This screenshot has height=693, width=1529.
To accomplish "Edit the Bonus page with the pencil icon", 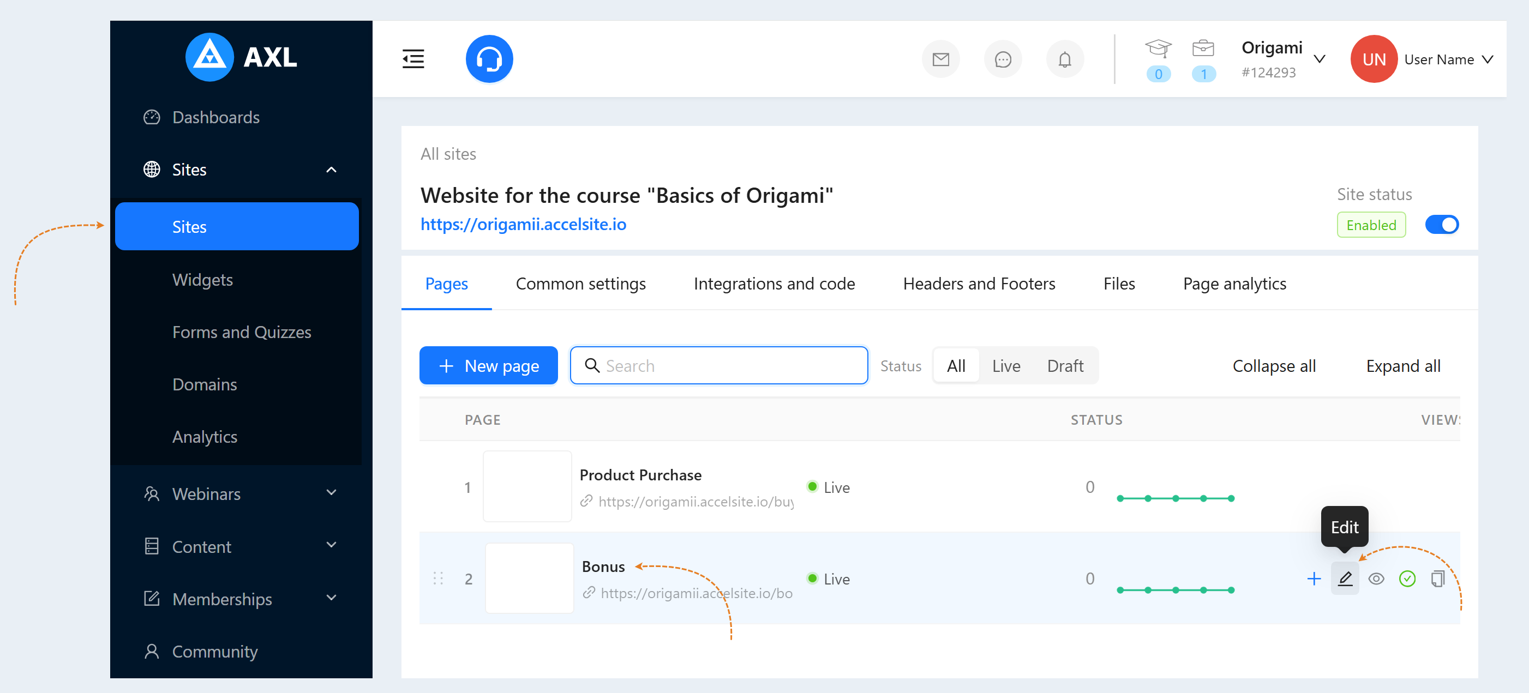I will point(1345,578).
